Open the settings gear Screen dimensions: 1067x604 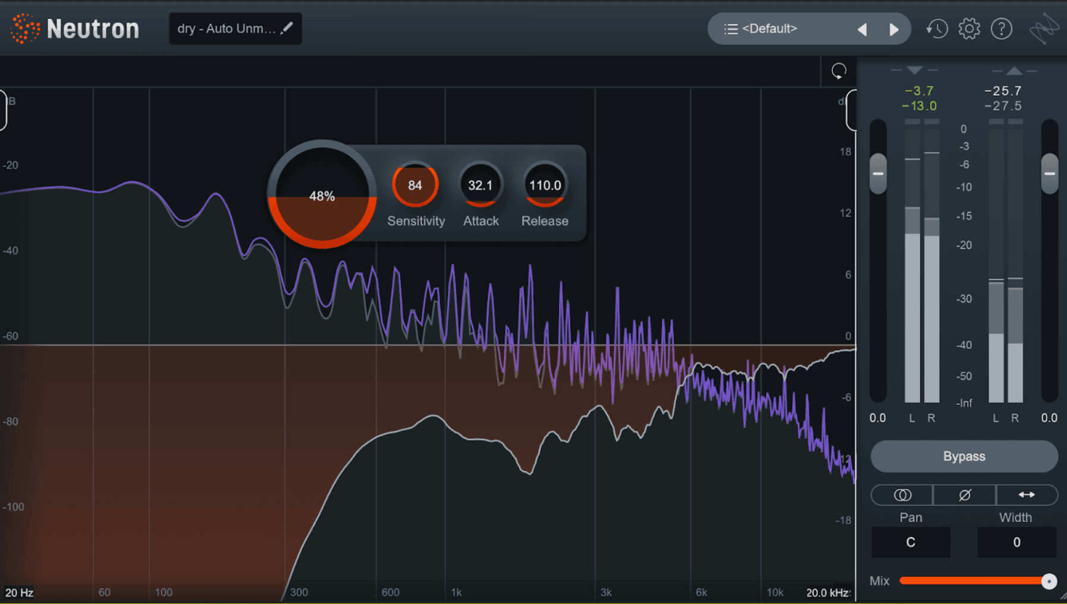969,29
